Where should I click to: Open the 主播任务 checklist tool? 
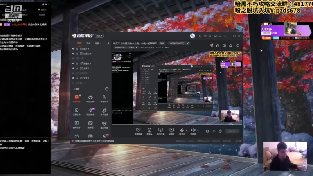click(76, 112)
